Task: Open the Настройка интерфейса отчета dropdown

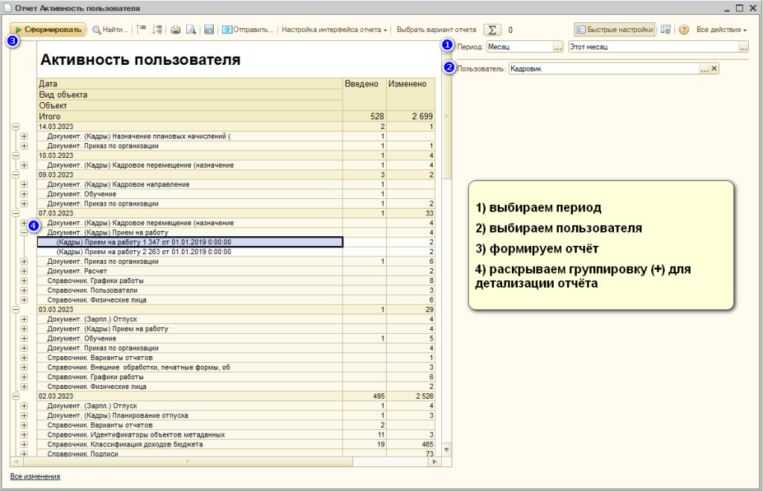Action: pyautogui.click(x=335, y=30)
